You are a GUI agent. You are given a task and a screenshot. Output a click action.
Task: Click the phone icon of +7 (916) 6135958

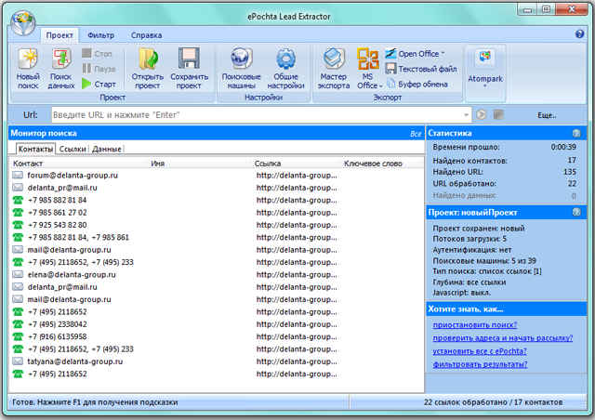click(x=18, y=336)
